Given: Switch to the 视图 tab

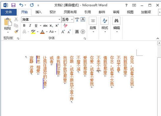Looking at the screenshot, I should point(130,12).
